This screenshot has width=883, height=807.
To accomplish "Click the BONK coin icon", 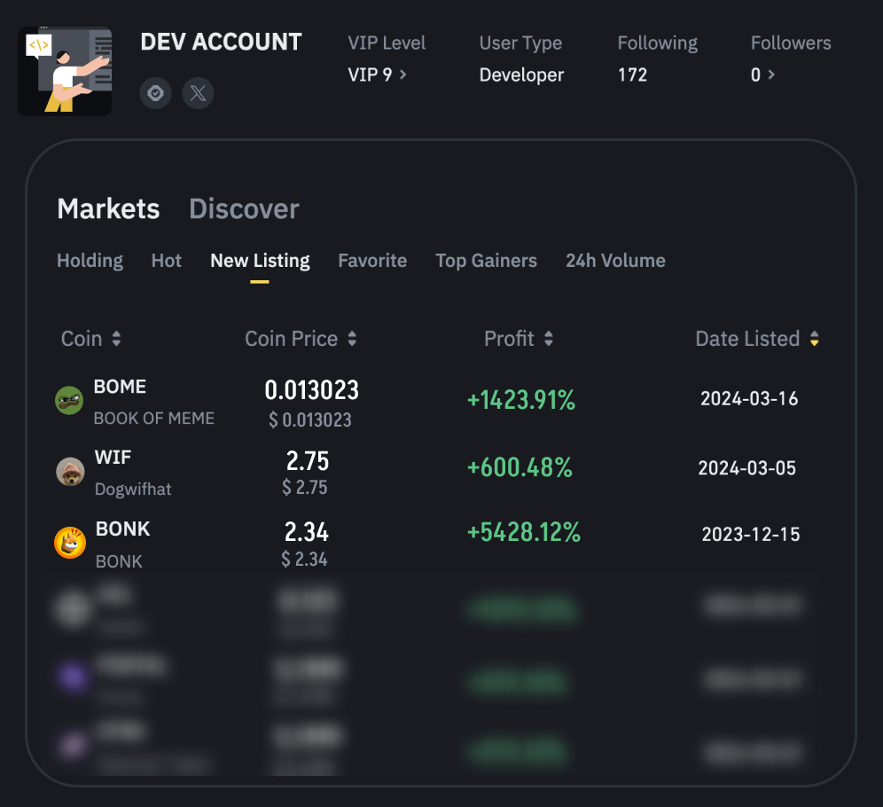I will [x=70, y=543].
